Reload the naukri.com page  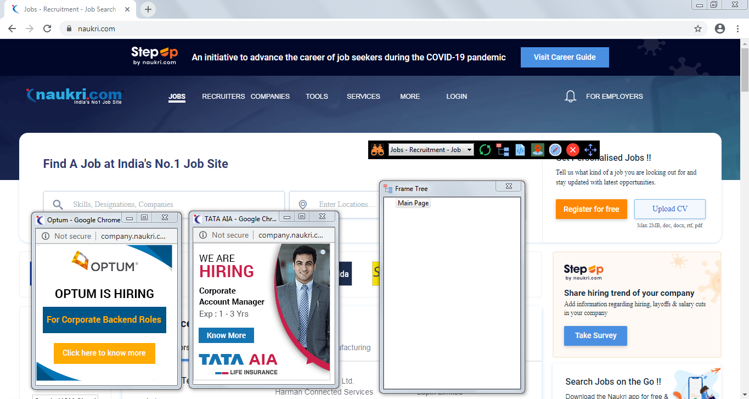pos(48,29)
